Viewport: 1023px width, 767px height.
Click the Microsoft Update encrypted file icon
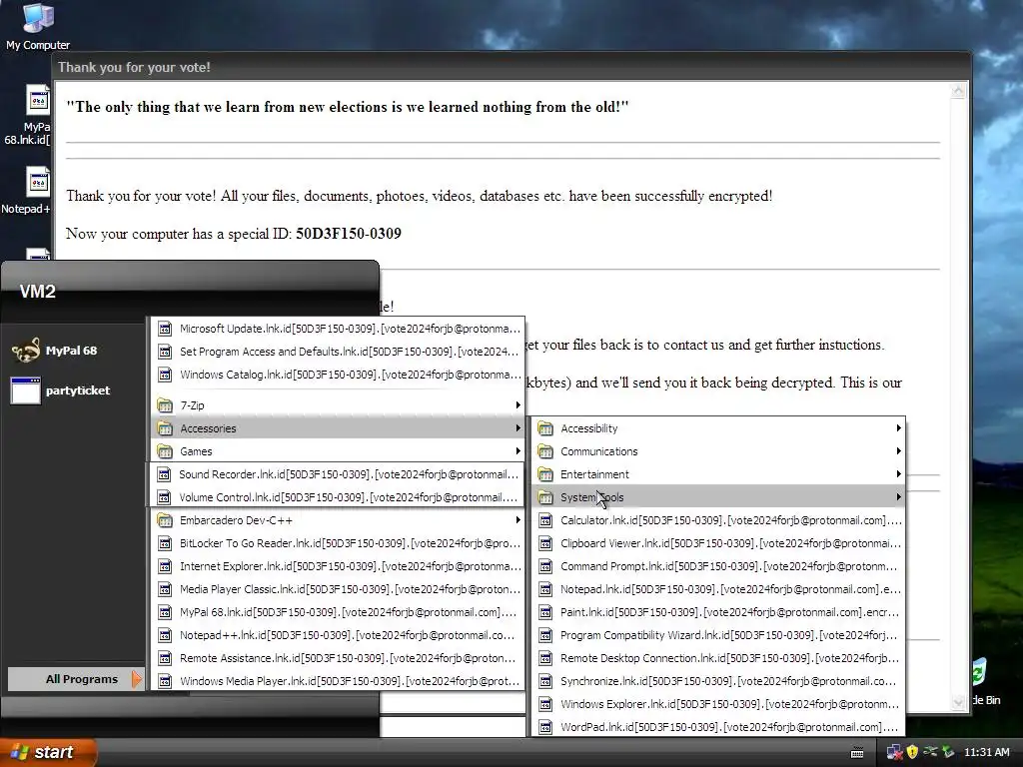pyautogui.click(x=165, y=329)
